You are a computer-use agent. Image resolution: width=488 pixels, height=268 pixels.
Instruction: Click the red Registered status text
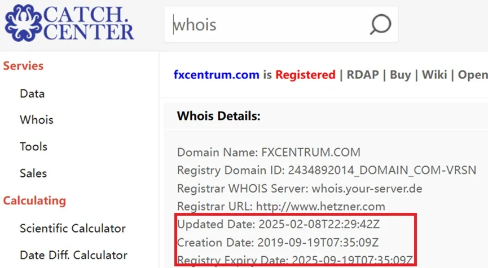click(x=305, y=74)
